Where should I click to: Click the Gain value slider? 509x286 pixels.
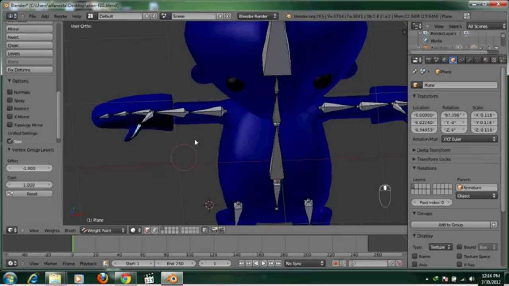point(30,185)
